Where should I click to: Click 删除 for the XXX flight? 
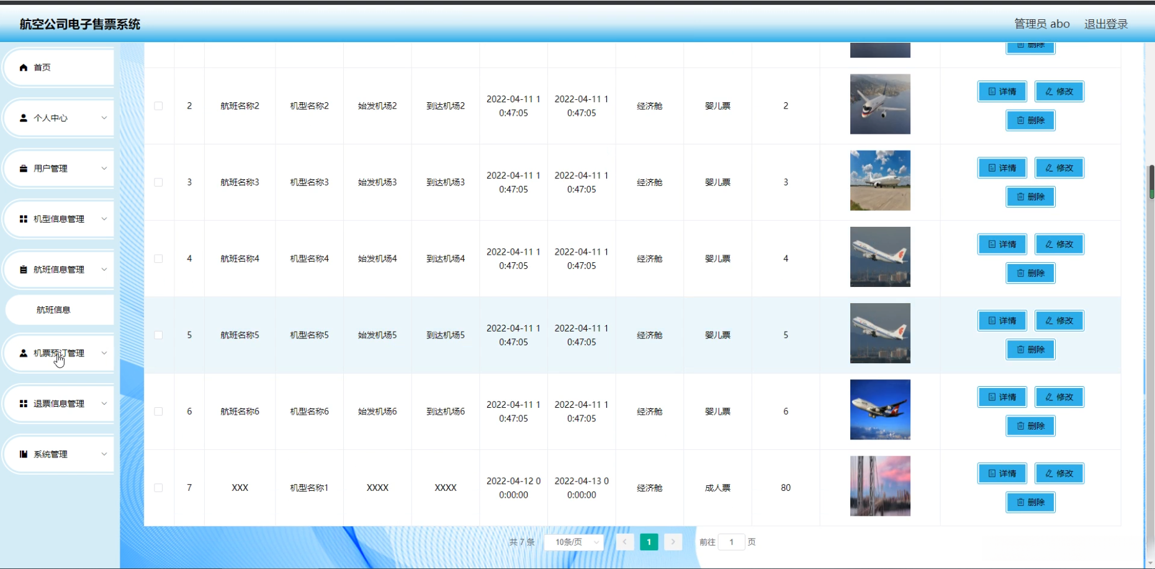coord(1031,502)
